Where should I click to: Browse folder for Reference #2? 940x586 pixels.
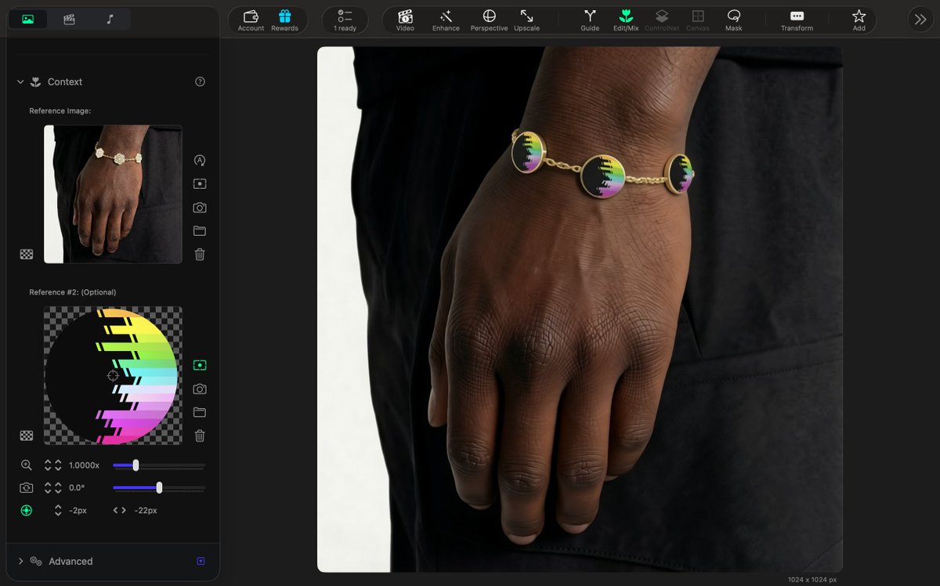200,412
